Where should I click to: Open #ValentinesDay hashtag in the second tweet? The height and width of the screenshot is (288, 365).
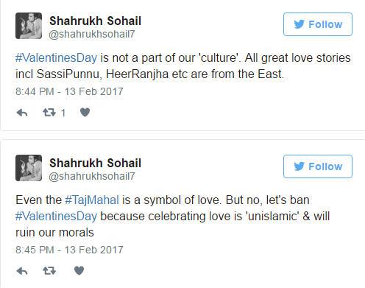tap(56, 217)
